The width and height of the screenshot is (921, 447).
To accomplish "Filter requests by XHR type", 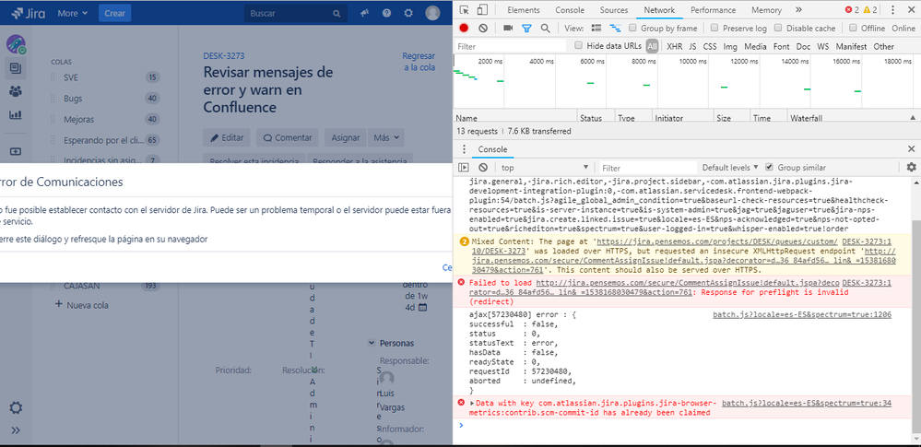I will click(674, 46).
